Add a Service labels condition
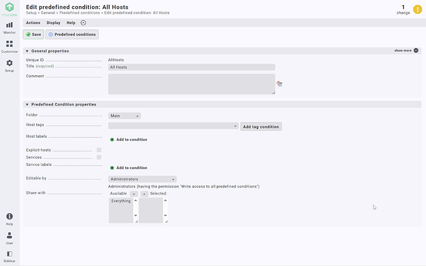 (129, 168)
